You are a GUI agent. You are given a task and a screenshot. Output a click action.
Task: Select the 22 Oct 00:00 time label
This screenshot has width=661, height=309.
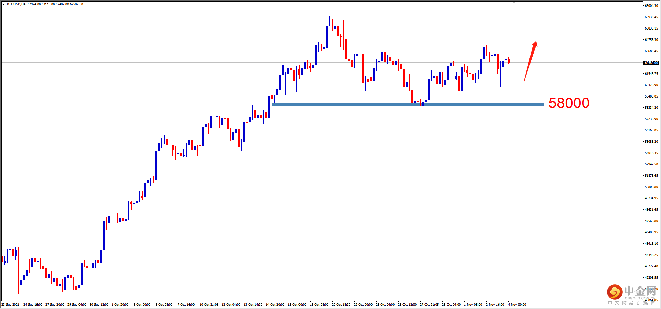[363, 305]
